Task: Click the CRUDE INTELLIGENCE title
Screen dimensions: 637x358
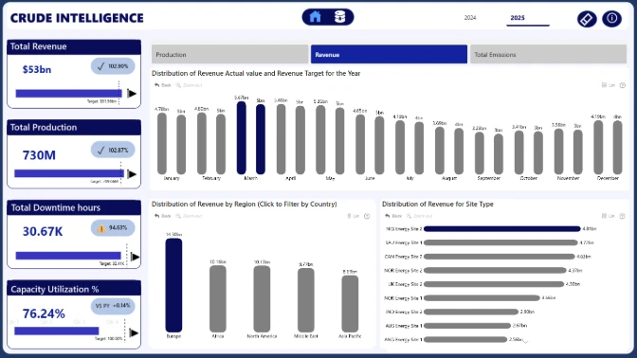Action: coord(77,18)
